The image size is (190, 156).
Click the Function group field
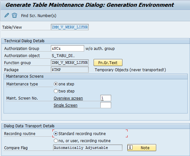point(70,63)
